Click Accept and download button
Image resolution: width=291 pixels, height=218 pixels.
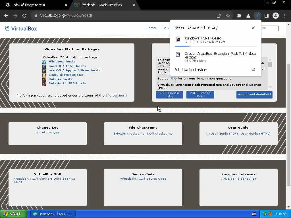coord(254,95)
